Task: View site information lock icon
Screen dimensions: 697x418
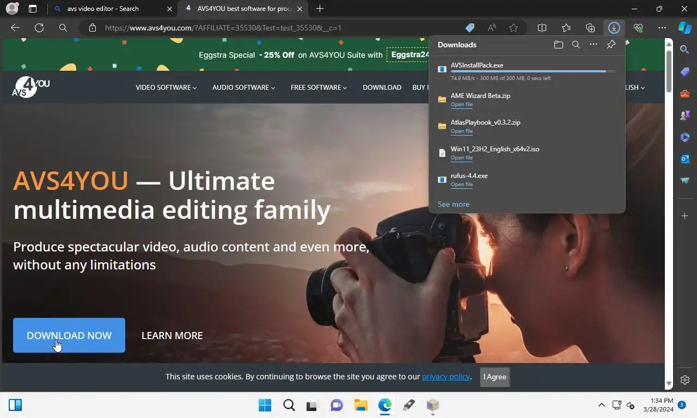Action: click(92, 28)
